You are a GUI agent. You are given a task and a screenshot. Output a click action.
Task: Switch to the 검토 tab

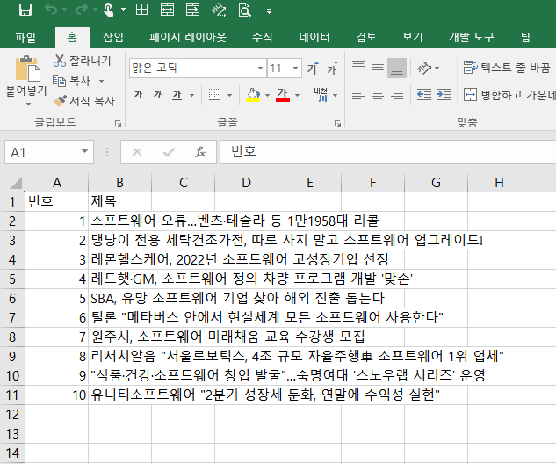366,37
